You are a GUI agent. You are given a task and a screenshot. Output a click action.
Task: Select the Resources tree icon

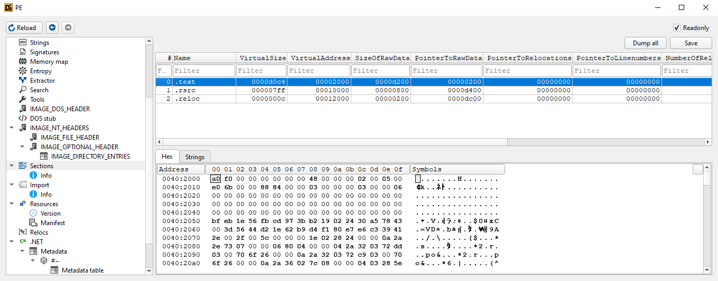click(22, 204)
